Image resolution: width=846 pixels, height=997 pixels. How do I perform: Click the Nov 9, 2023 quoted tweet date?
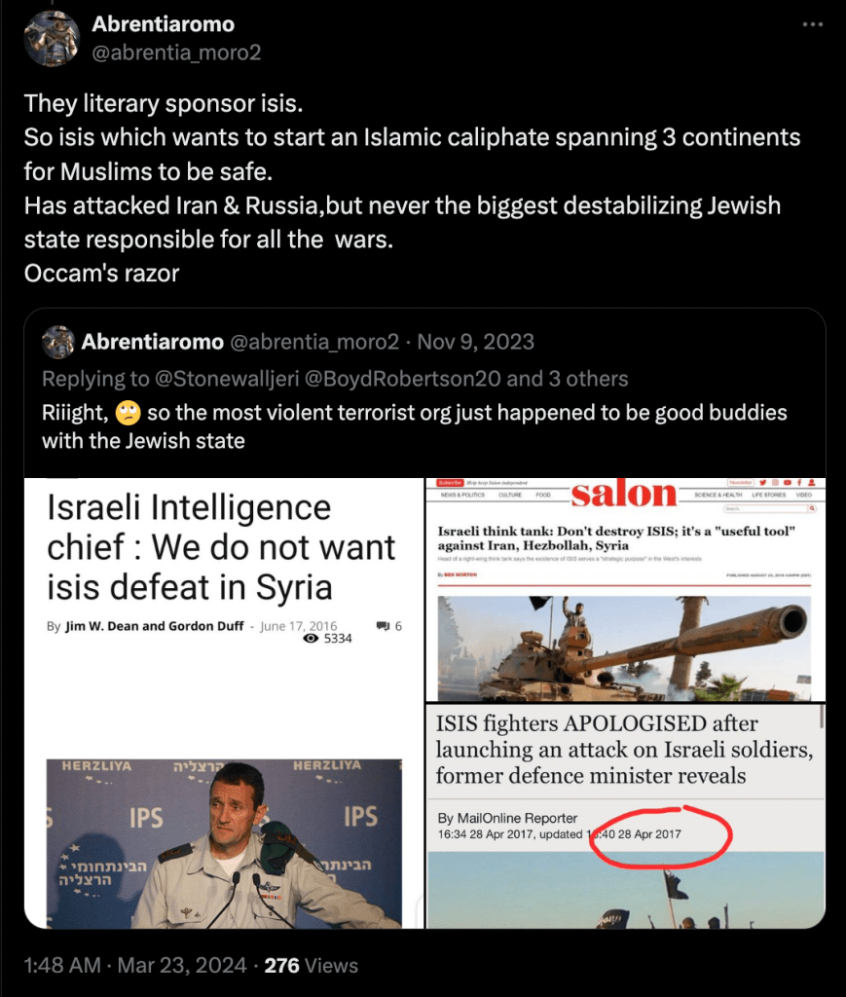475,342
